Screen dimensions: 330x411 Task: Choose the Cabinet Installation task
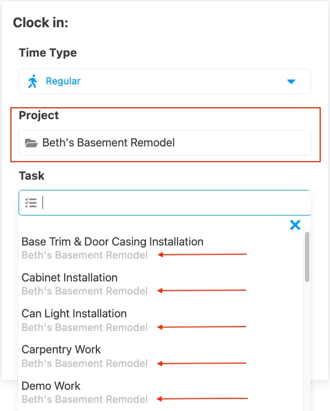(x=70, y=278)
